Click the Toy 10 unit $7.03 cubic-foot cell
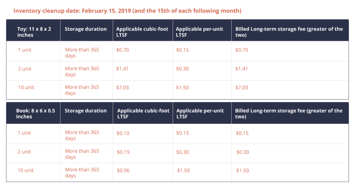 click(122, 87)
